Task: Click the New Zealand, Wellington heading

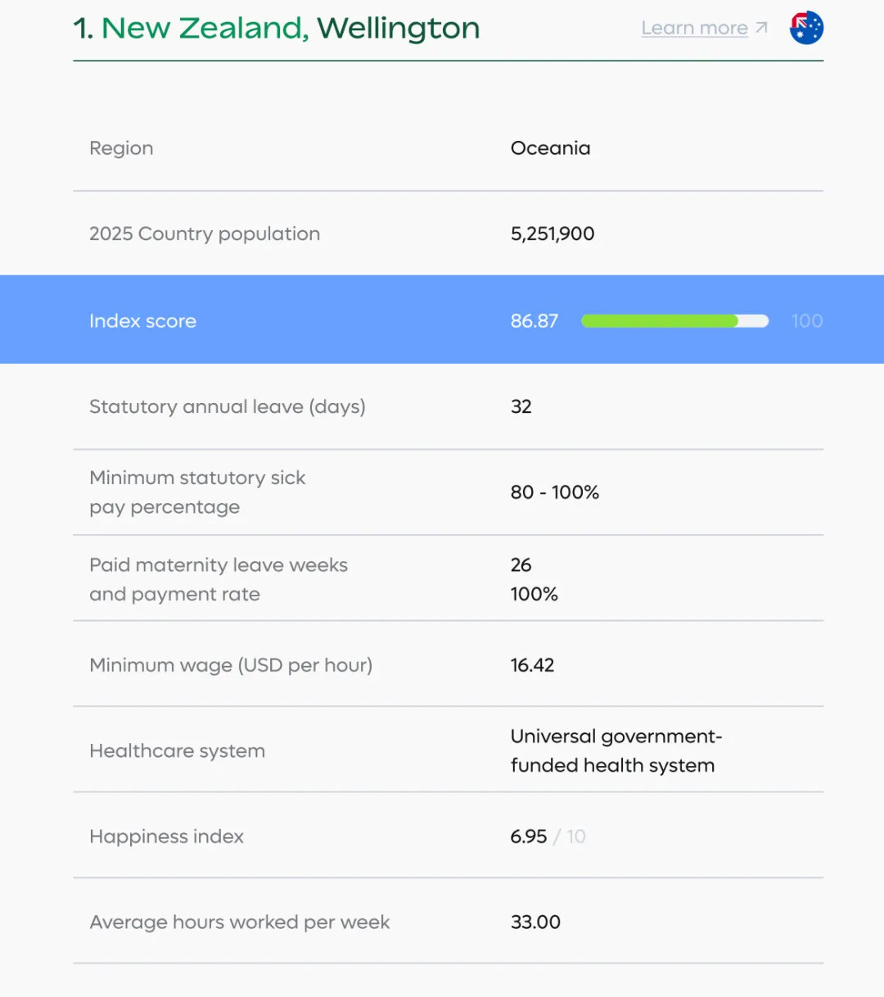Action: tap(277, 28)
